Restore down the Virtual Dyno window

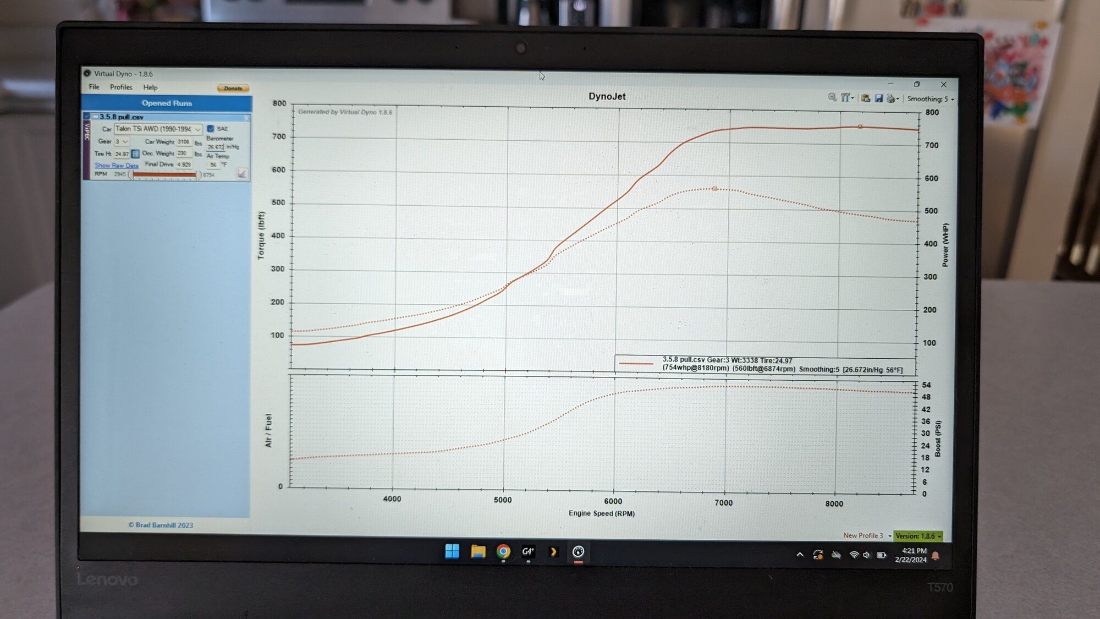point(916,84)
